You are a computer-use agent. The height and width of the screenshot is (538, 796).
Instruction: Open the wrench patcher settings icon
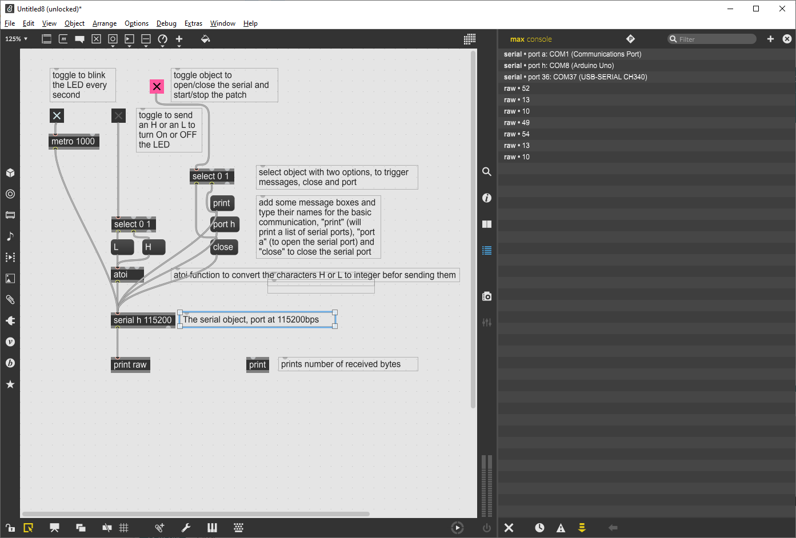(x=186, y=528)
